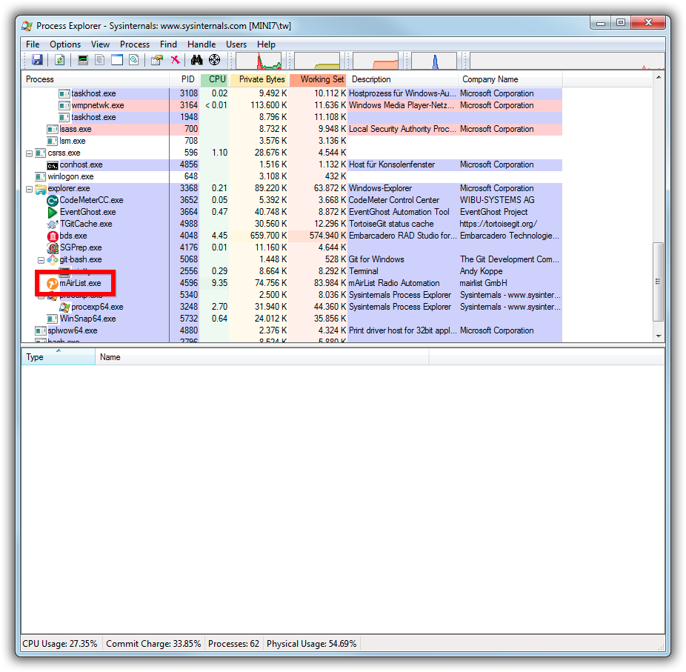Toggle the Show Process Tree toolbar icon
Screen dimensions: 686x672
[x=100, y=60]
